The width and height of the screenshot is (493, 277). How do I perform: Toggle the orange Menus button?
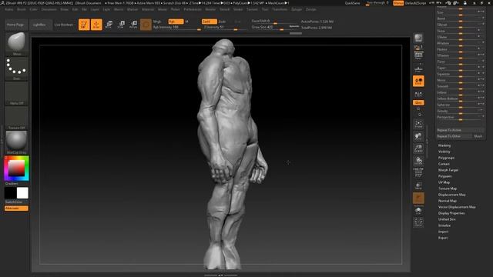coord(398,3)
